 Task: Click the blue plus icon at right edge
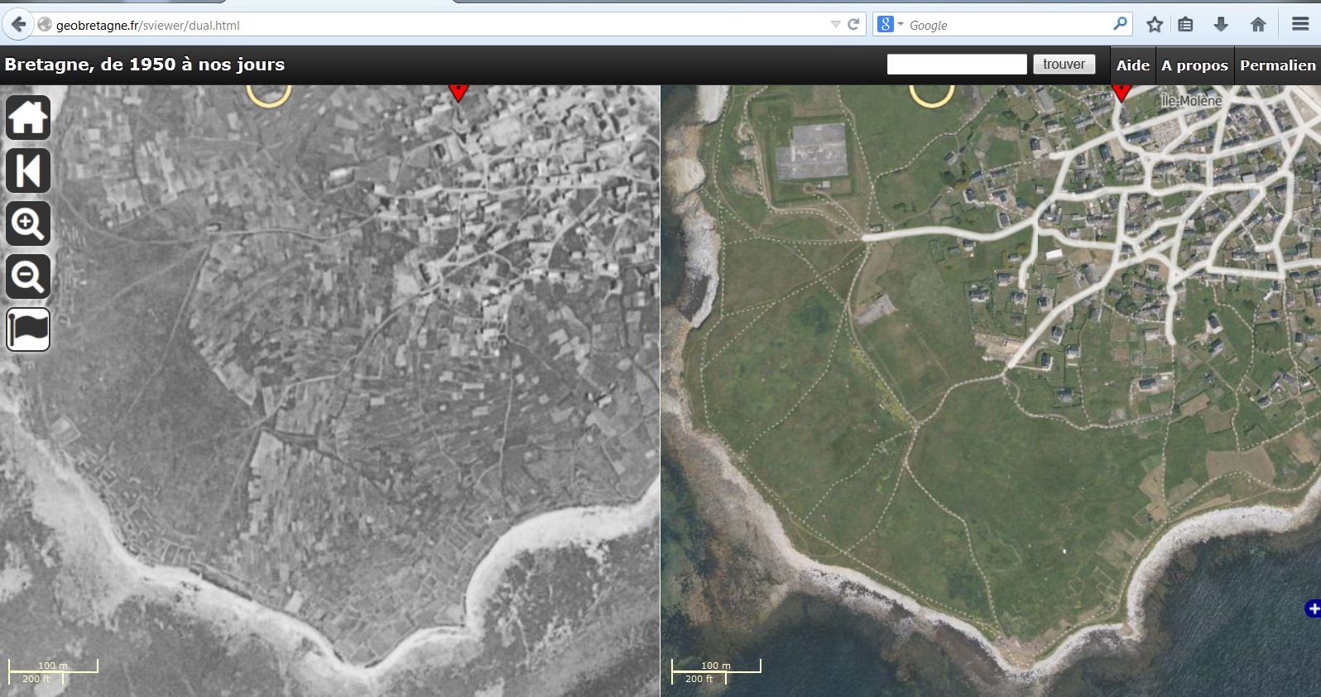click(1313, 609)
